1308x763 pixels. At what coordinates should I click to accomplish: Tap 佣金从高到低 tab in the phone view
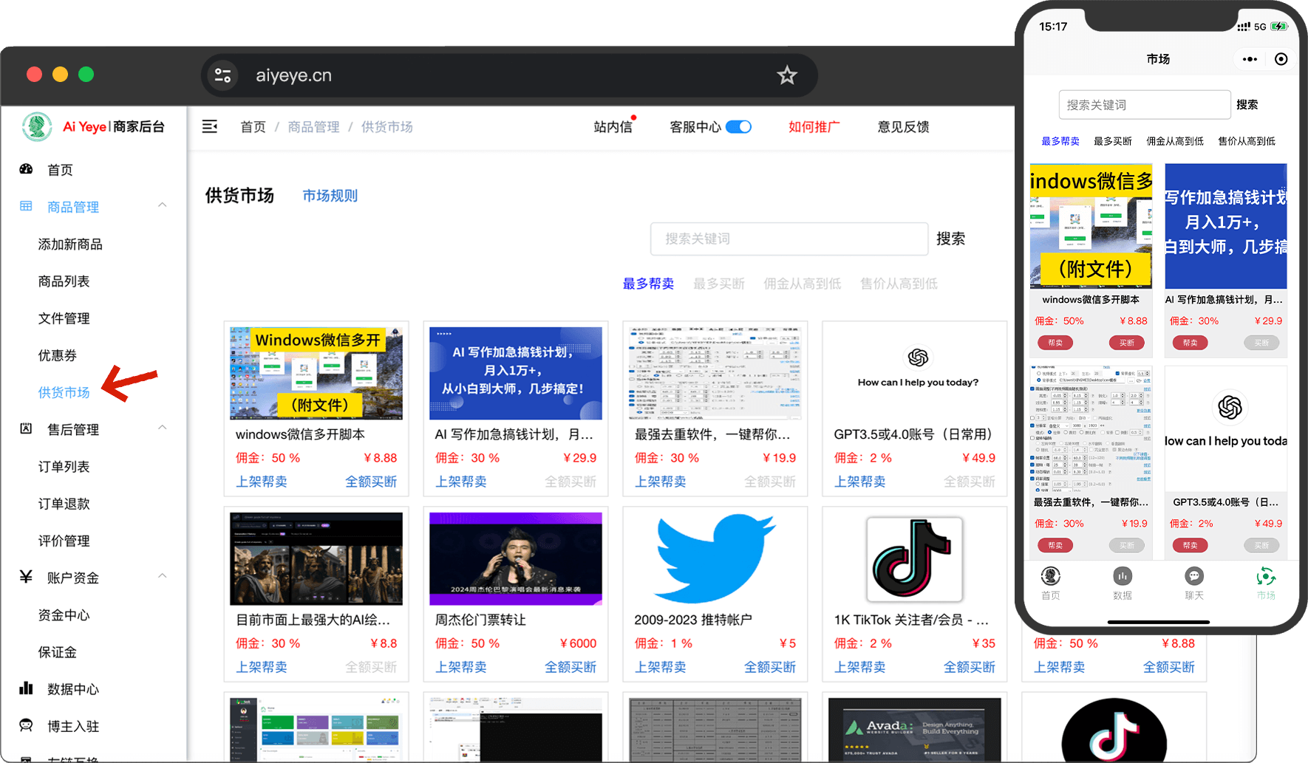1174,141
